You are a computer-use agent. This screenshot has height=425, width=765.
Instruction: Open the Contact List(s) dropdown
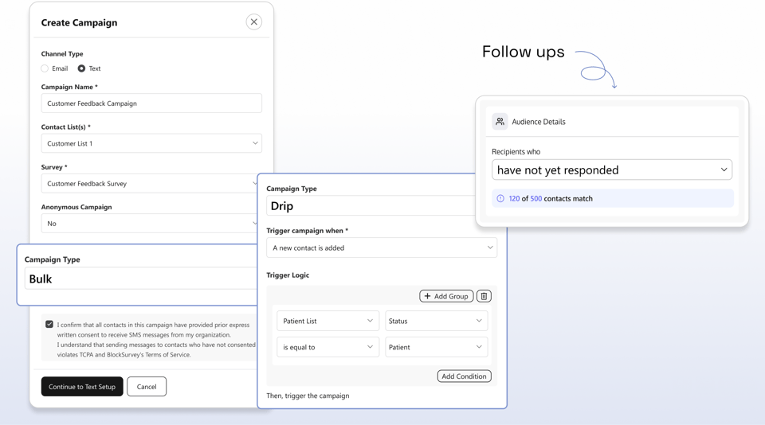pyautogui.click(x=151, y=143)
